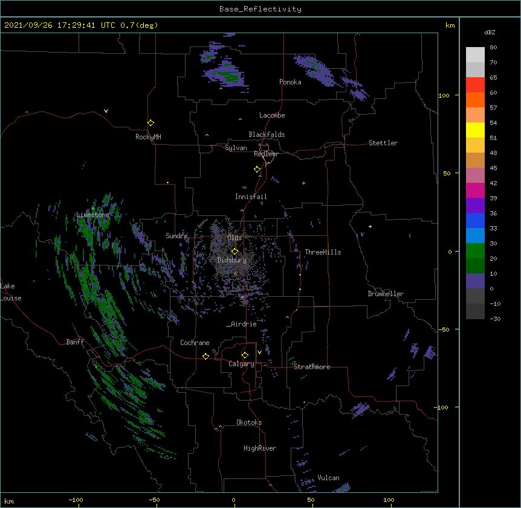Click the Calgary city label
521x508 pixels.
(x=241, y=364)
